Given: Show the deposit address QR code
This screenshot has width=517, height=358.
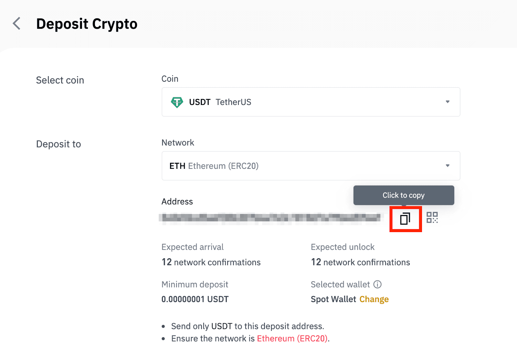Looking at the screenshot, I should click(x=432, y=218).
